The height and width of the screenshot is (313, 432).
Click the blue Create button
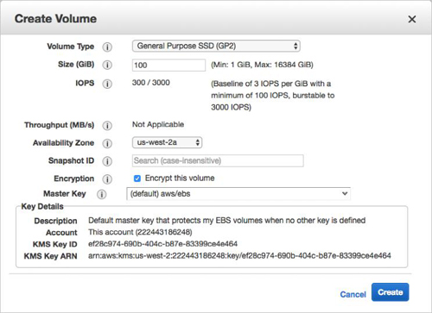(x=390, y=292)
